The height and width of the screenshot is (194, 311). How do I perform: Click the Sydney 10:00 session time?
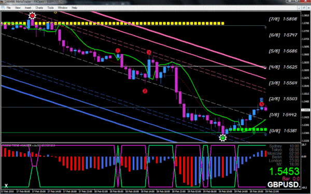(x=284, y=146)
